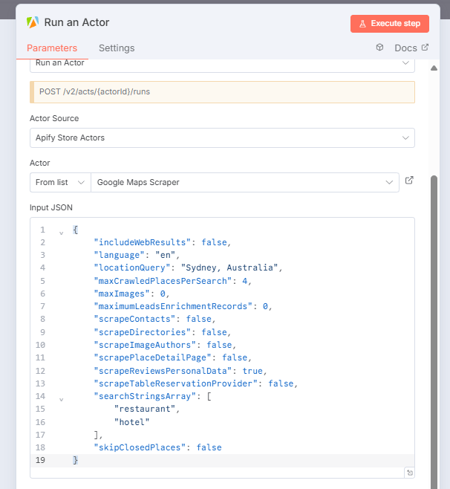
Task: Click the Input JSON label
Action: (x=51, y=207)
